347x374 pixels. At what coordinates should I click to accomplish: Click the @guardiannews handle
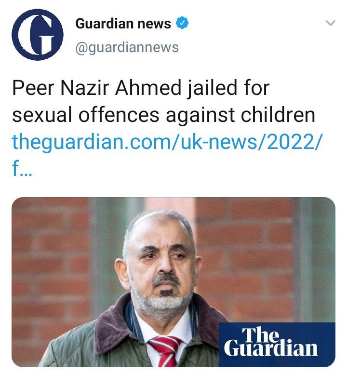127,47
